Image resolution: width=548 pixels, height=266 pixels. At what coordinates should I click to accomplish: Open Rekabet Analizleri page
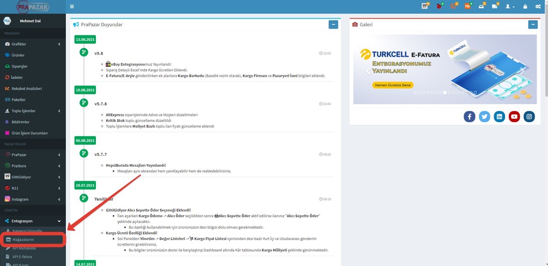click(33, 88)
